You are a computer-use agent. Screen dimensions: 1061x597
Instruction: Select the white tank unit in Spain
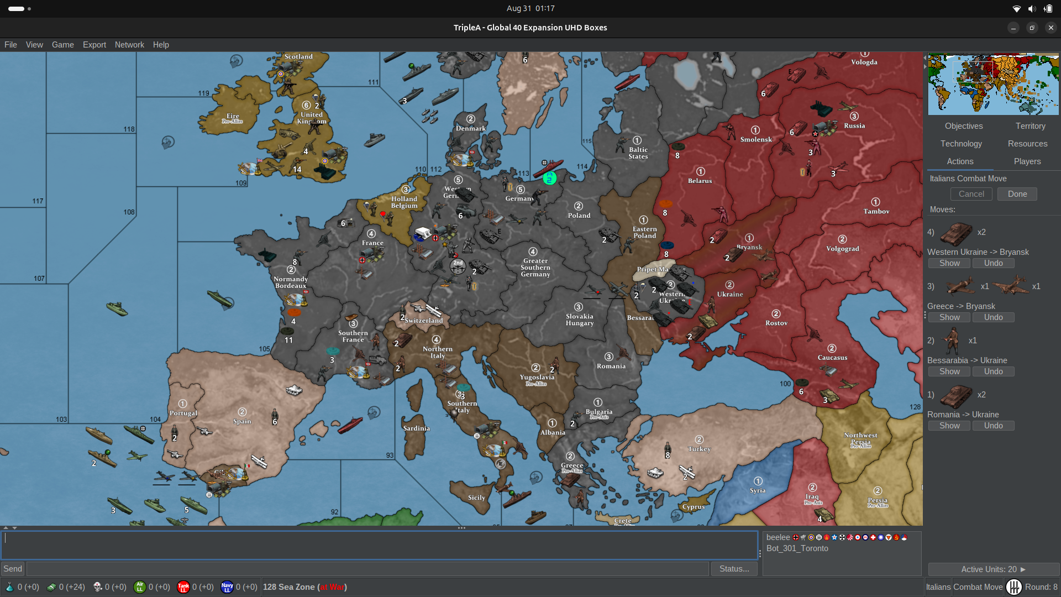click(x=294, y=390)
